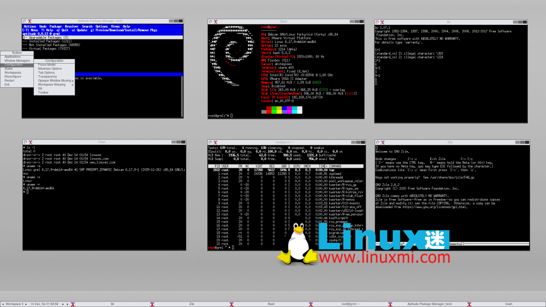Click the X icon in Dash window titlebar
The height and width of the screenshot is (307, 546).
tap(31, 142)
